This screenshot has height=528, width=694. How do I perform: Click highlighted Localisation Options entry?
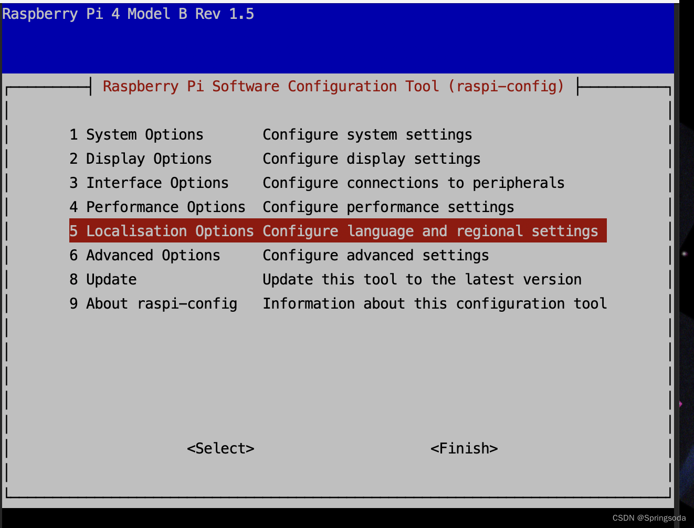point(162,231)
